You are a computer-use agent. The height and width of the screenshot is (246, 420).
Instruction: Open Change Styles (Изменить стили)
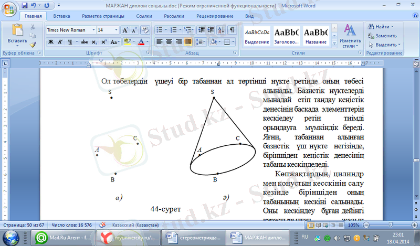point(350,36)
